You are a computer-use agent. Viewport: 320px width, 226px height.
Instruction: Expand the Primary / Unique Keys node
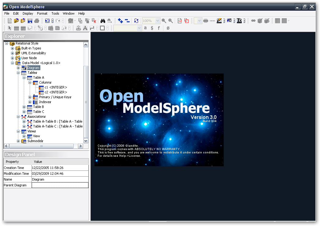(x=30, y=97)
